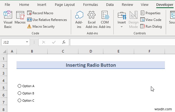Image resolution: width=175 pixels, height=112 pixels.
Task: Open the Page Layout tab
Action: [x=65, y=5]
